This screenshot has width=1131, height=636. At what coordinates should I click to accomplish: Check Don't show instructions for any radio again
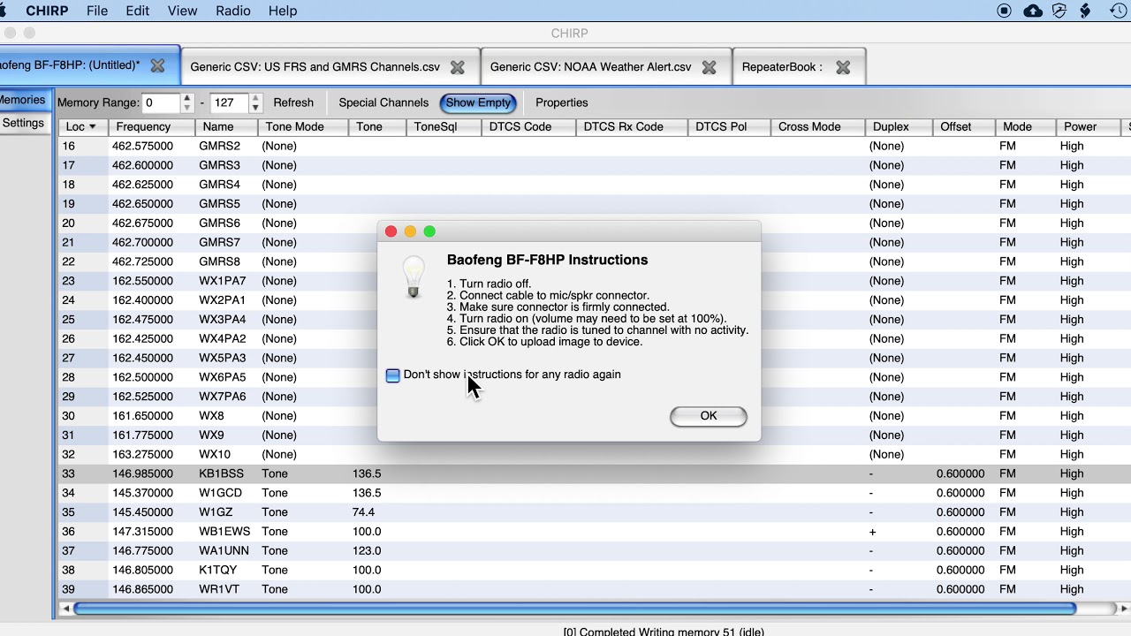(393, 375)
